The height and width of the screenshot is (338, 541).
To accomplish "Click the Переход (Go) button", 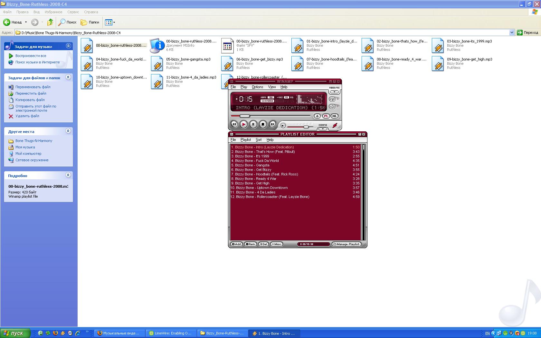I will coord(527,33).
